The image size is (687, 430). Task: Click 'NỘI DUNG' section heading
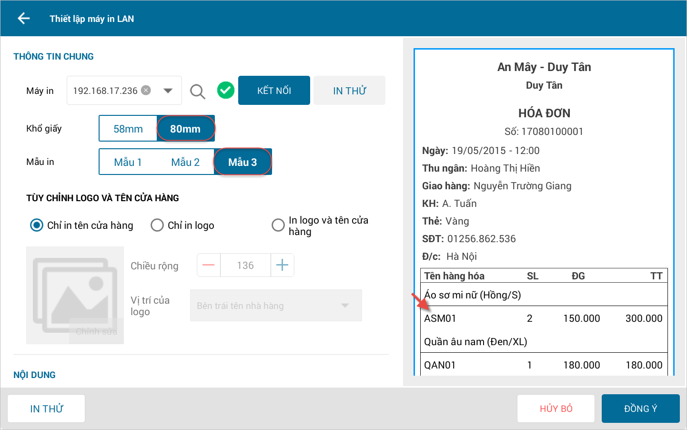(34, 375)
